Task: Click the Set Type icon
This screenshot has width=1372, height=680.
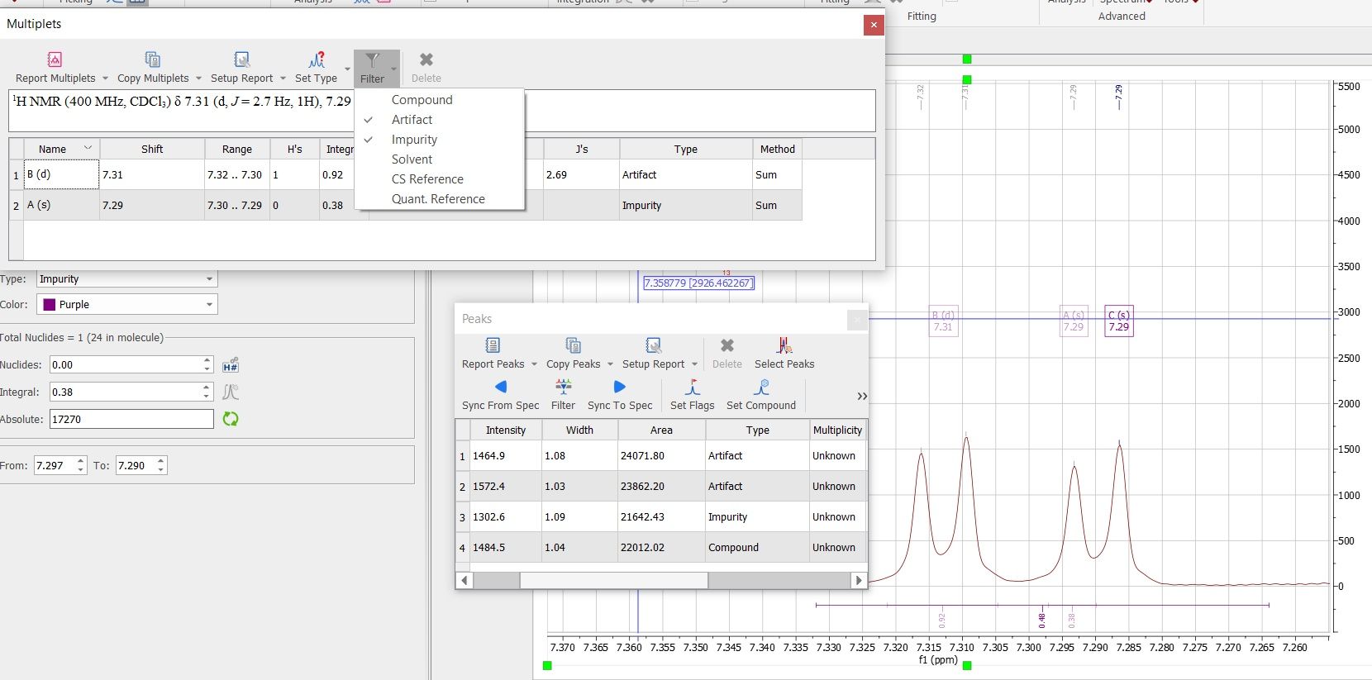Action: coord(316,59)
